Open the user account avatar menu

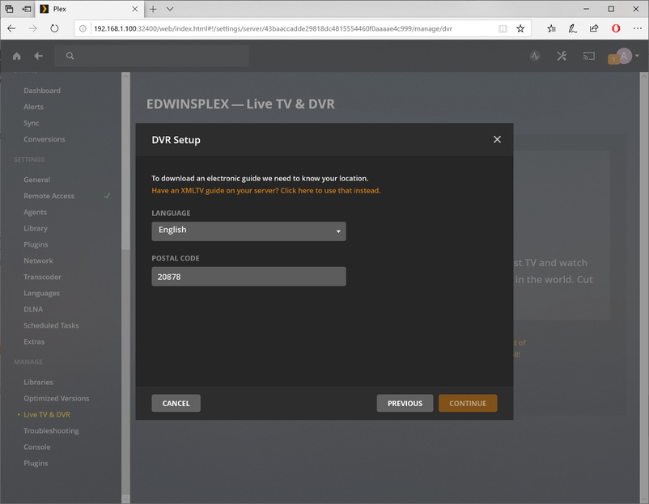[624, 56]
